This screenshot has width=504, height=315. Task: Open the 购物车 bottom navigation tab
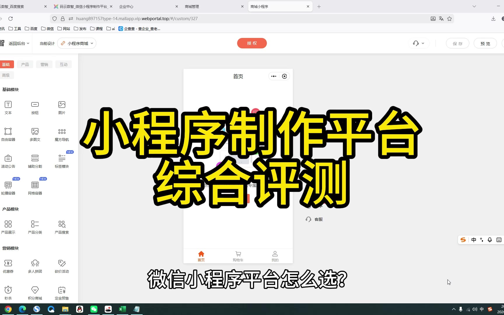point(238,256)
